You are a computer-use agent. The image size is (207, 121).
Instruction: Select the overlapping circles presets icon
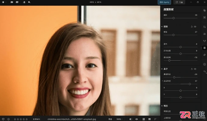tap(205, 10)
